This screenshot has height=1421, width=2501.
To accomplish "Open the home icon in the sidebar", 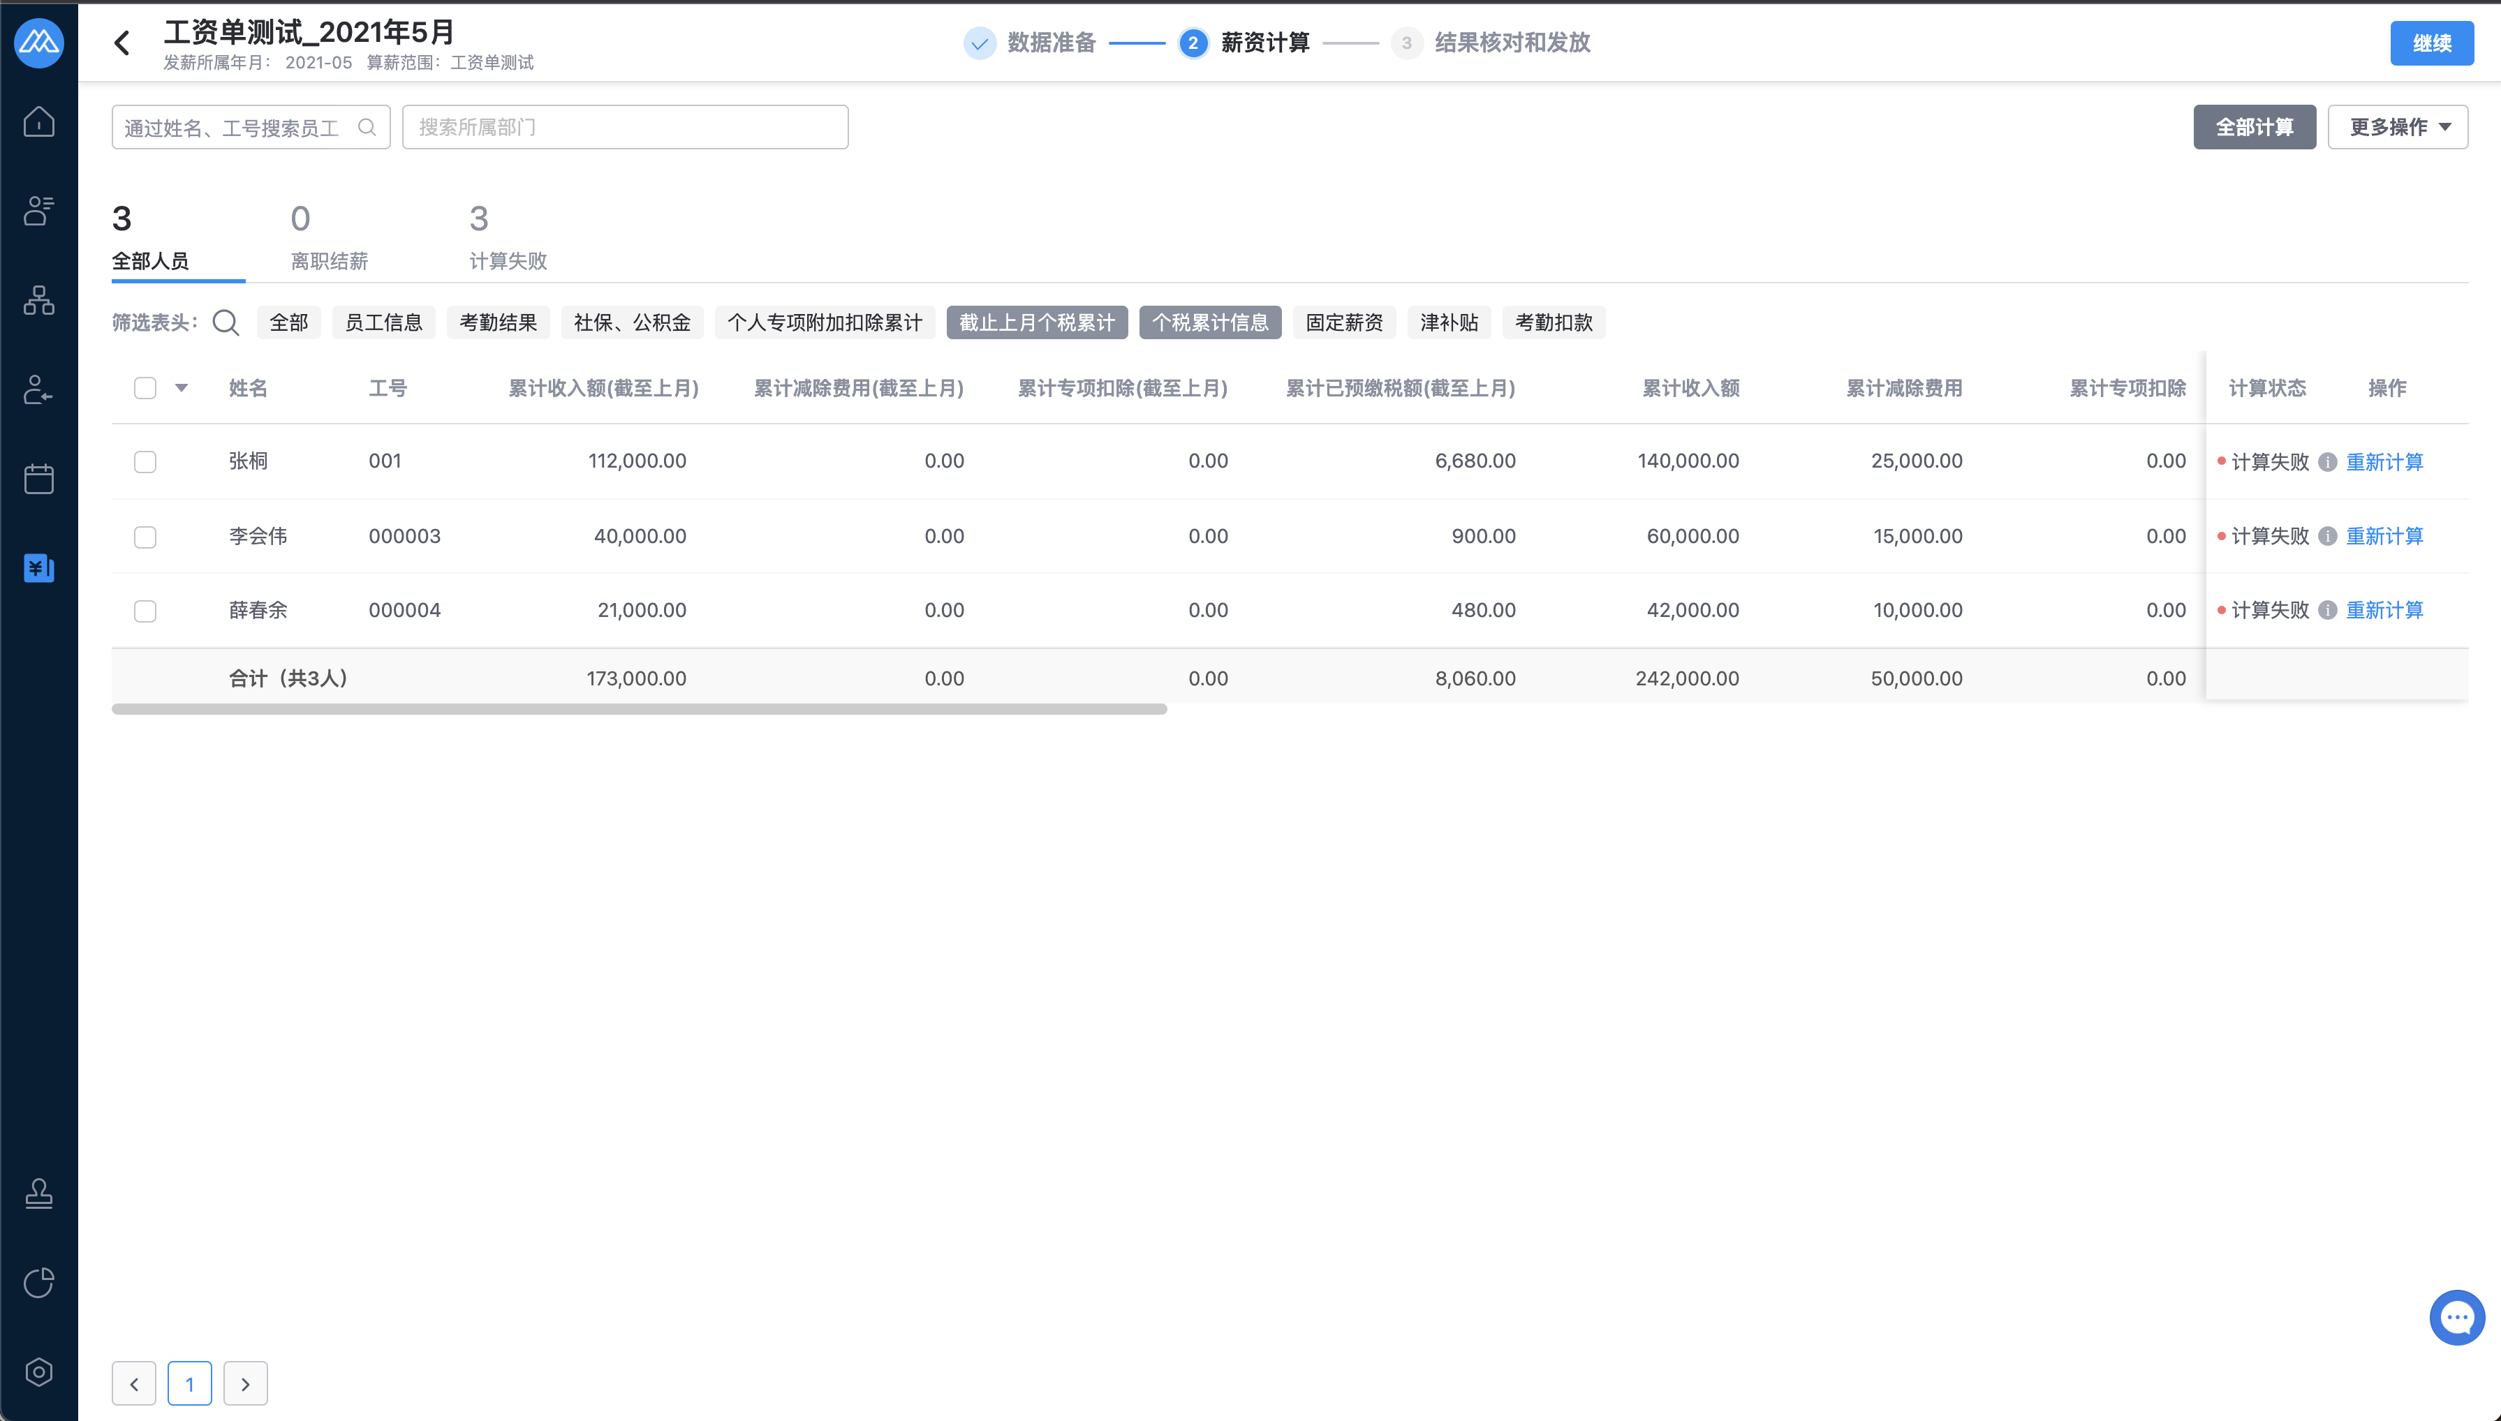I will [39, 122].
